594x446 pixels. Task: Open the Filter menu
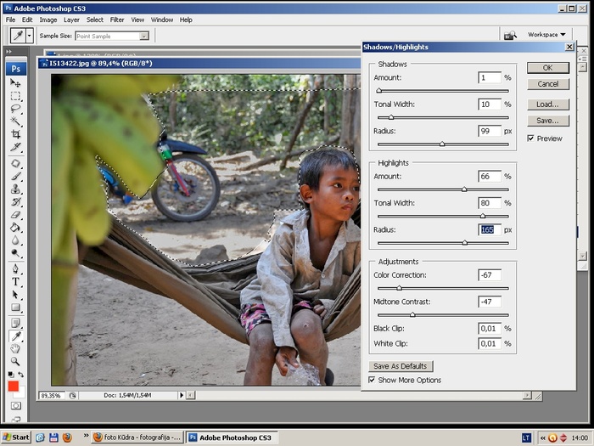coord(117,20)
